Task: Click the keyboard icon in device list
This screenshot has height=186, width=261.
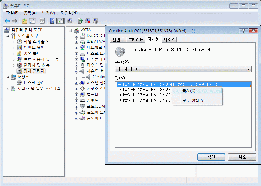Action: point(82,100)
